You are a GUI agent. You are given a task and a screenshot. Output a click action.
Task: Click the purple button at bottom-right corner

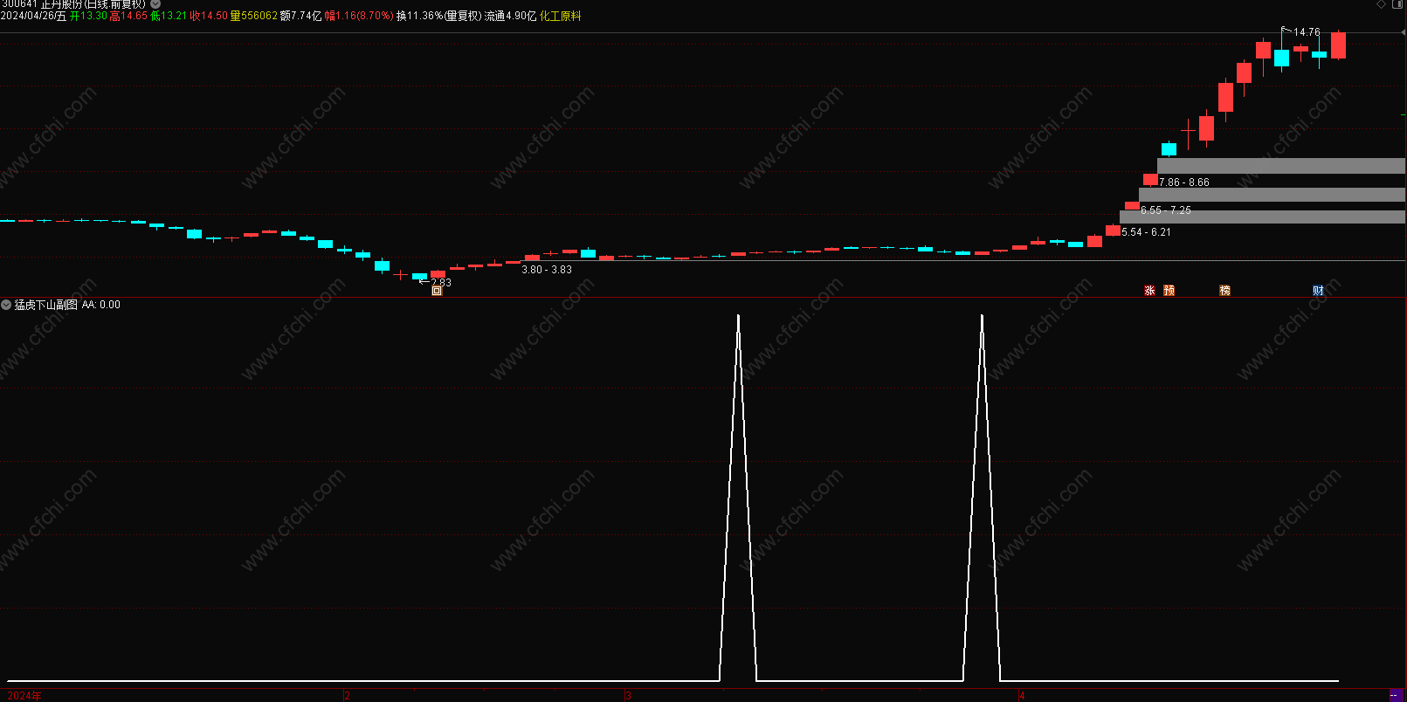pos(1396,695)
